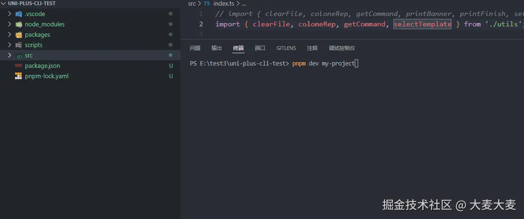The height and width of the screenshot is (219, 524).
Task: Select the scripts folder name
Action: pos(33,45)
